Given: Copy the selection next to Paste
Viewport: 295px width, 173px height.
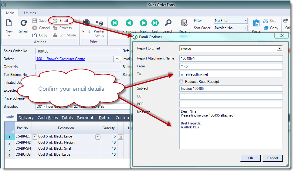Looking at the screenshot, I should [x=271, y=28].
